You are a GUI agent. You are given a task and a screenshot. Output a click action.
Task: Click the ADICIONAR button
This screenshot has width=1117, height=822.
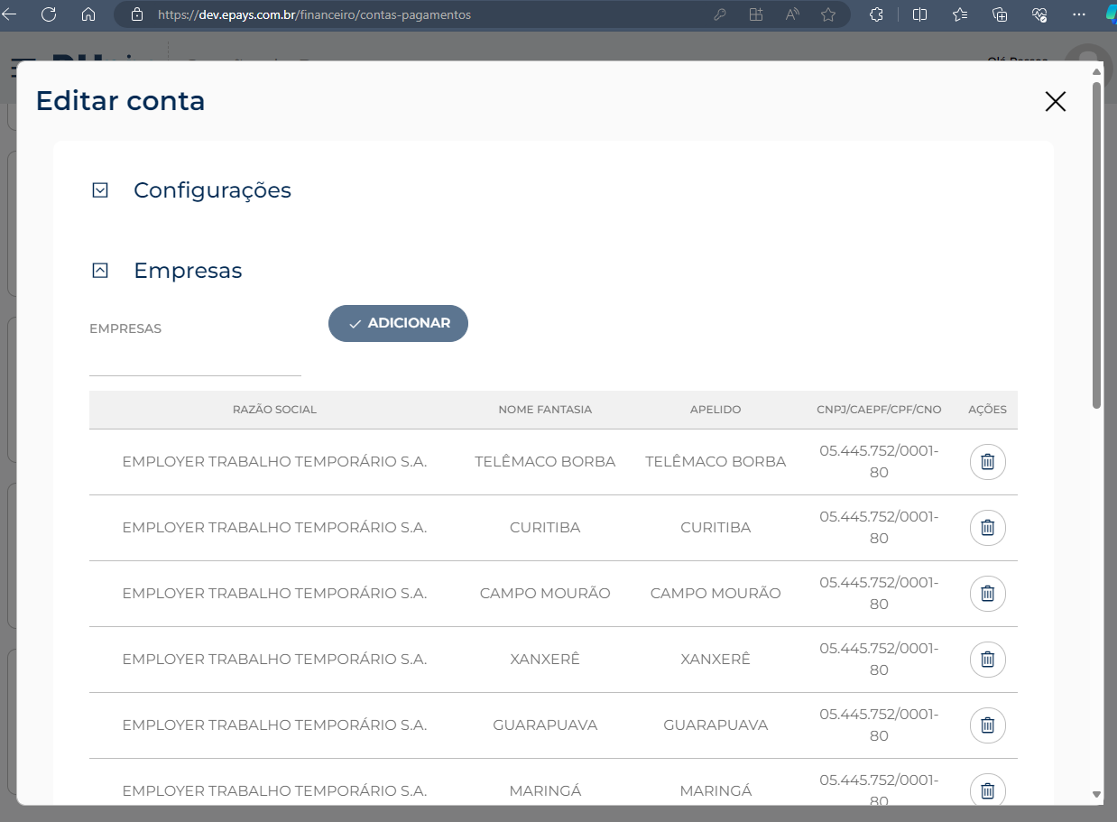pyautogui.click(x=398, y=323)
